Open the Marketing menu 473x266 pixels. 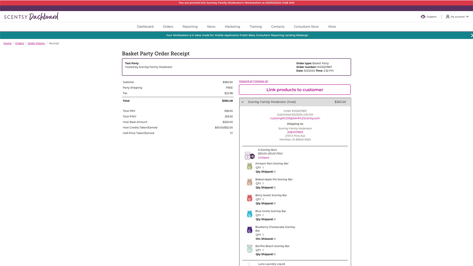pos(232,27)
